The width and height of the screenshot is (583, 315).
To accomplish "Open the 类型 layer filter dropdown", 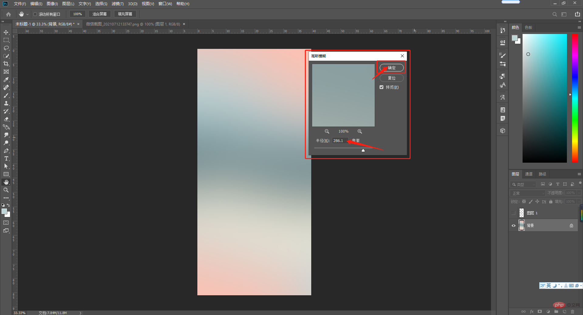I will click(523, 184).
